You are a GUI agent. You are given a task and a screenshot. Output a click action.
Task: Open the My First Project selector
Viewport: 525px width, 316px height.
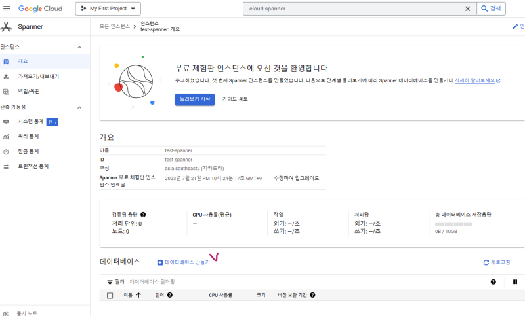[x=108, y=9]
